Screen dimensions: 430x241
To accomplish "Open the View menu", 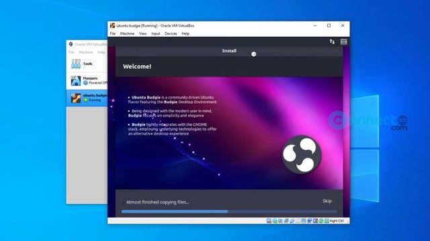I will (x=142, y=33).
